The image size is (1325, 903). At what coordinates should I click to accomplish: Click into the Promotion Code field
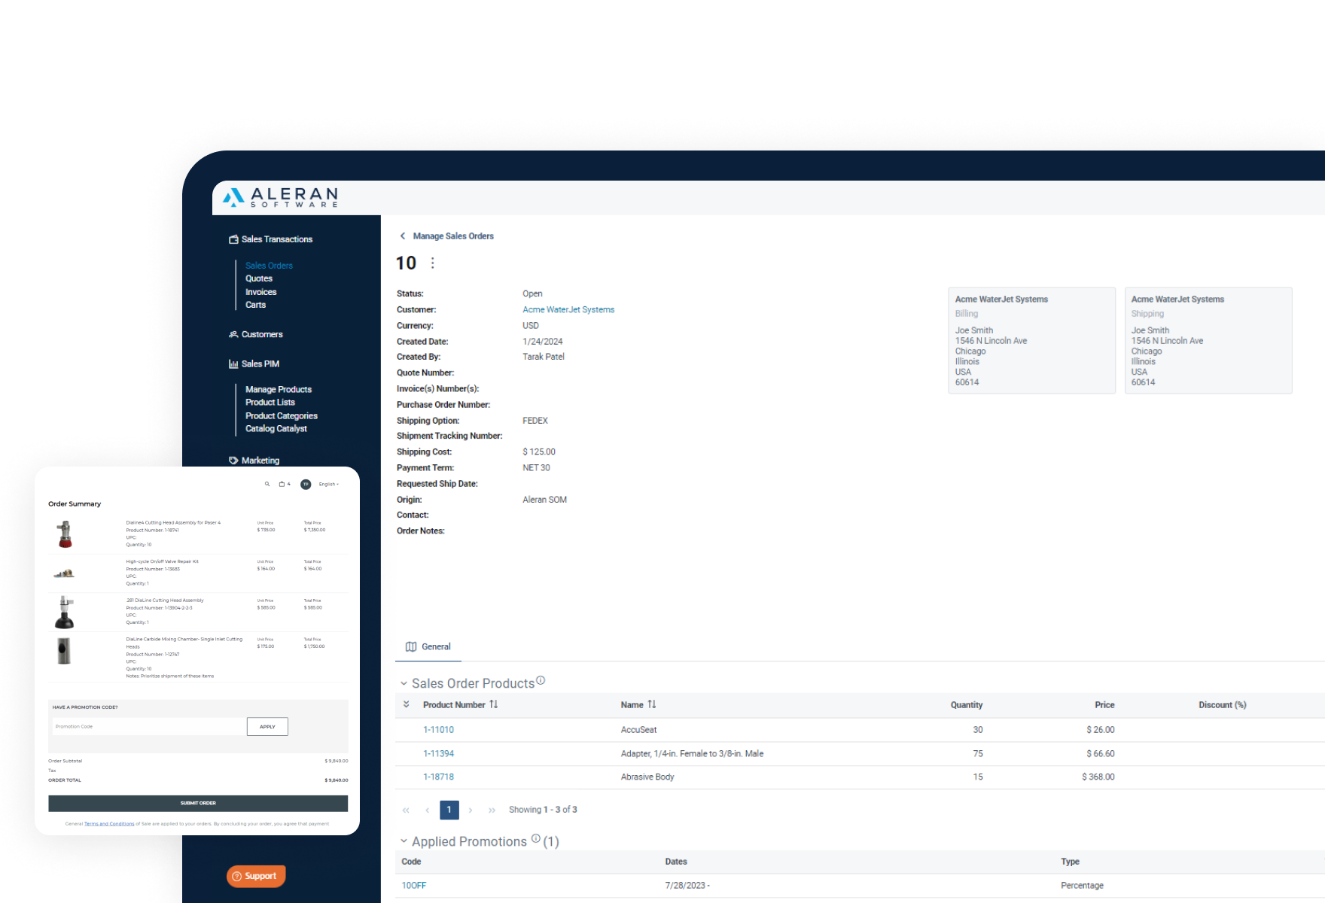[x=149, y=727]
